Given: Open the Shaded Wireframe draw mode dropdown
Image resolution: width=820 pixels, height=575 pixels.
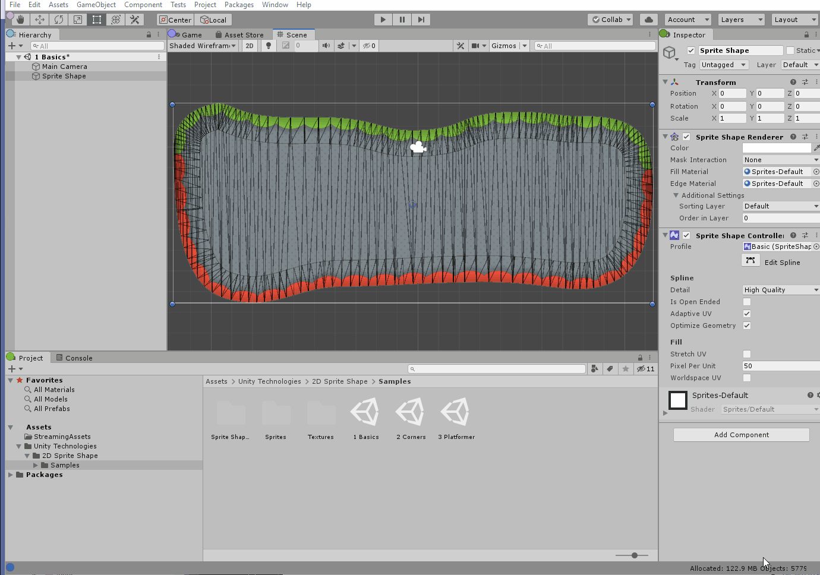Looking at the screenshot, I should [x=202, y=45].
